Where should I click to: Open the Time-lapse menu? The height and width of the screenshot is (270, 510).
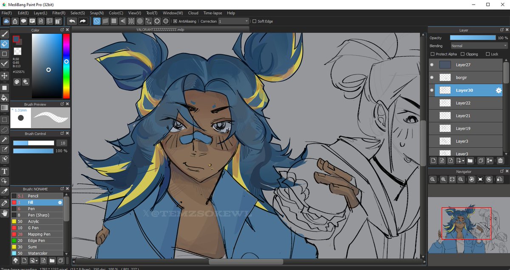[212, 13]
